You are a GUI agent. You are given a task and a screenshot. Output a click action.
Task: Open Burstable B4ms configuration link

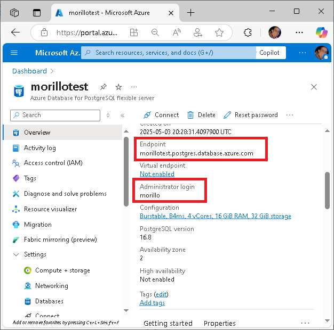pyautogui.click(x=216, y=216)
